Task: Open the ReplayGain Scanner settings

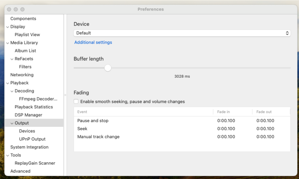Action: pyautogui.click(x=35, y=163)
